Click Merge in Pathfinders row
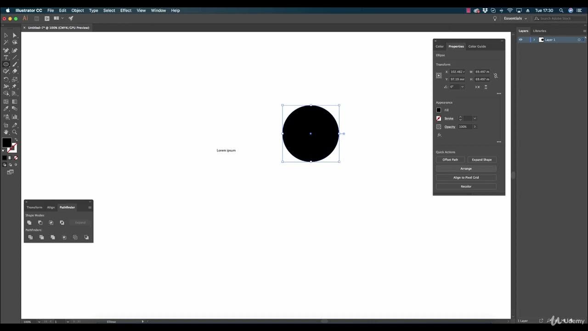 [x=53, y=237]
